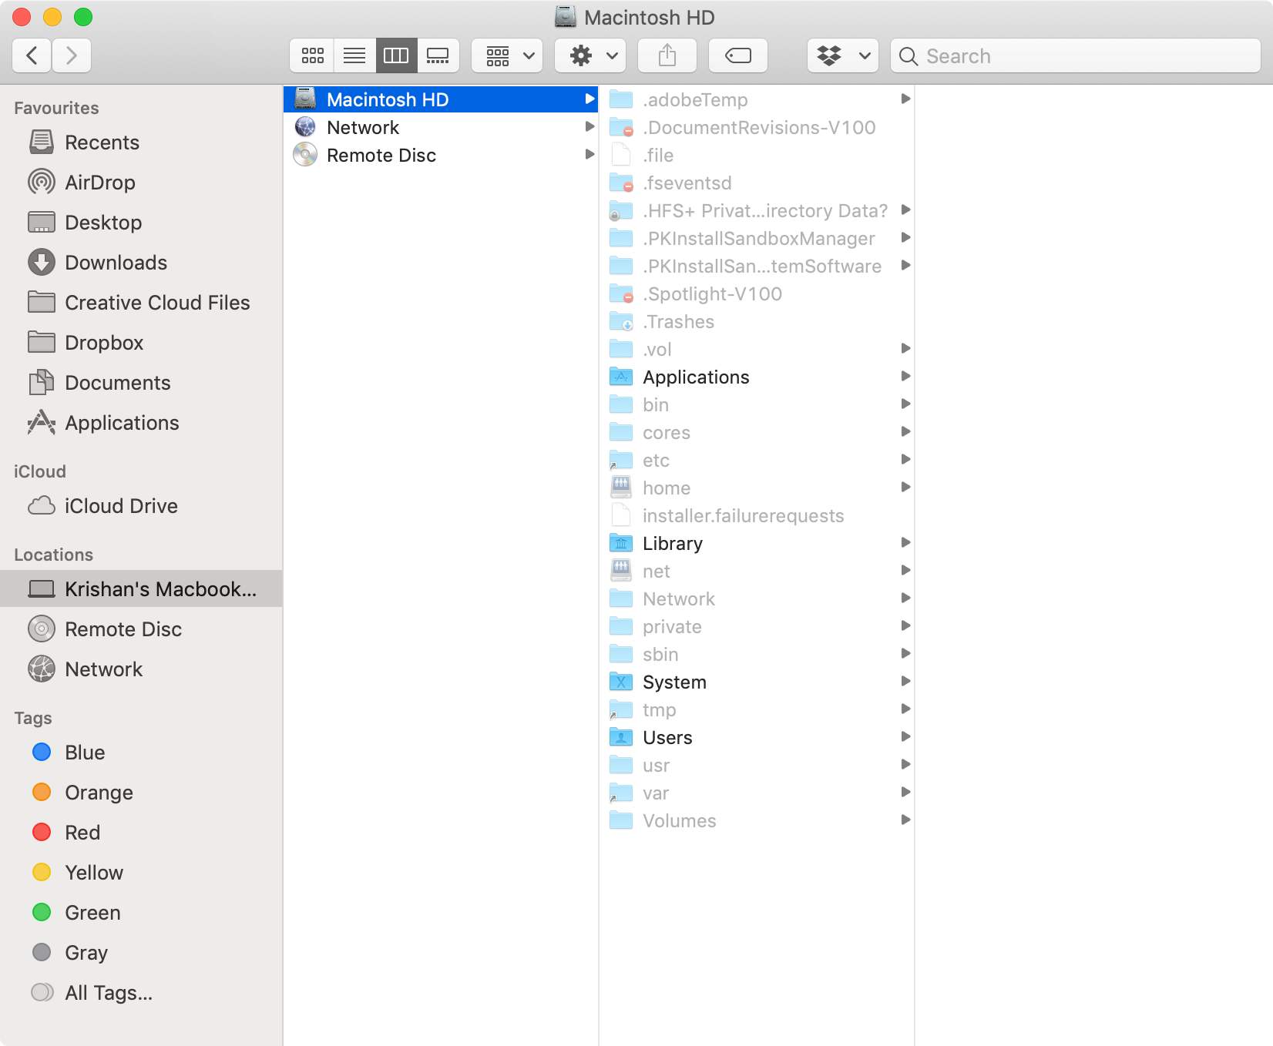
Task: Click the Edit Tags toolbar icon
Action: [737, 55]
